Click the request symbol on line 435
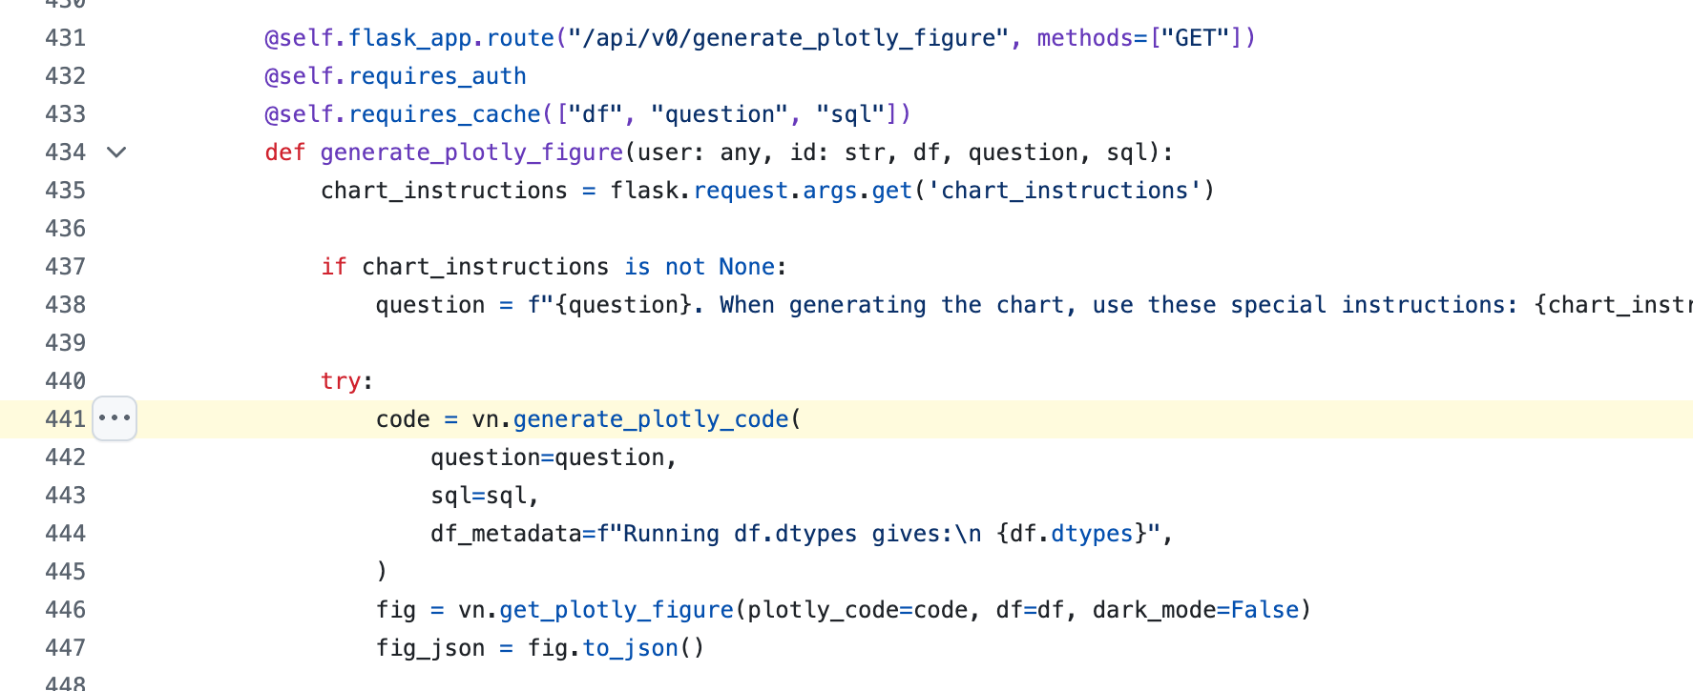The height and width of the screenshot is (691, 1693). click(742, 191)
